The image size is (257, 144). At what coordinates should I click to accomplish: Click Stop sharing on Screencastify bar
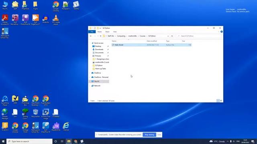pyautogui.click(x=149, y=135)
